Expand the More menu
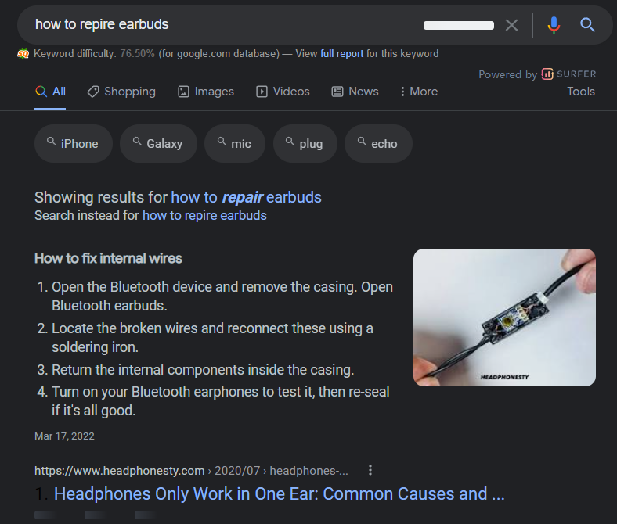617x524 pixels. (419, 92)
